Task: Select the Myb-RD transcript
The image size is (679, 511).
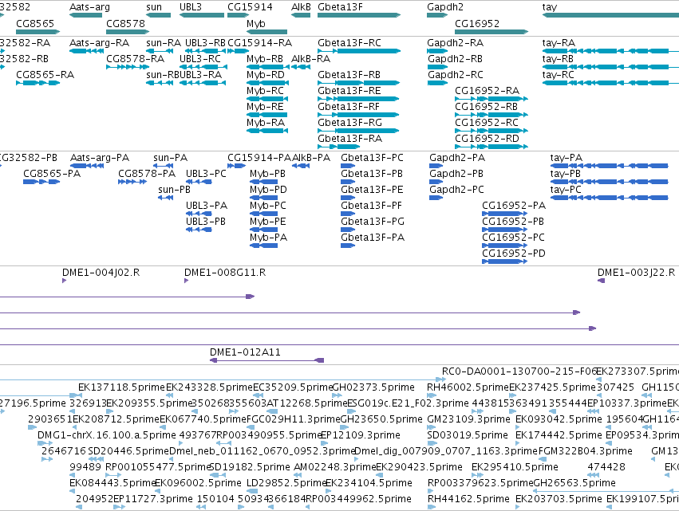Action: [268, 83]
